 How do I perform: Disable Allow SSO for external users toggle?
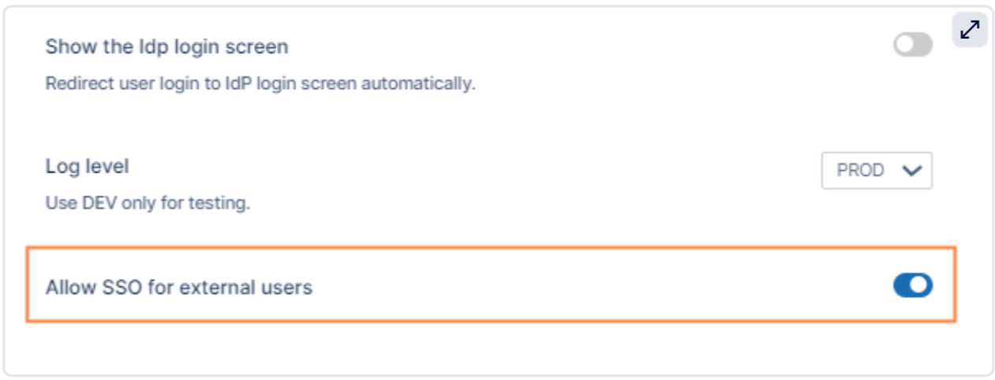(912, 286)
